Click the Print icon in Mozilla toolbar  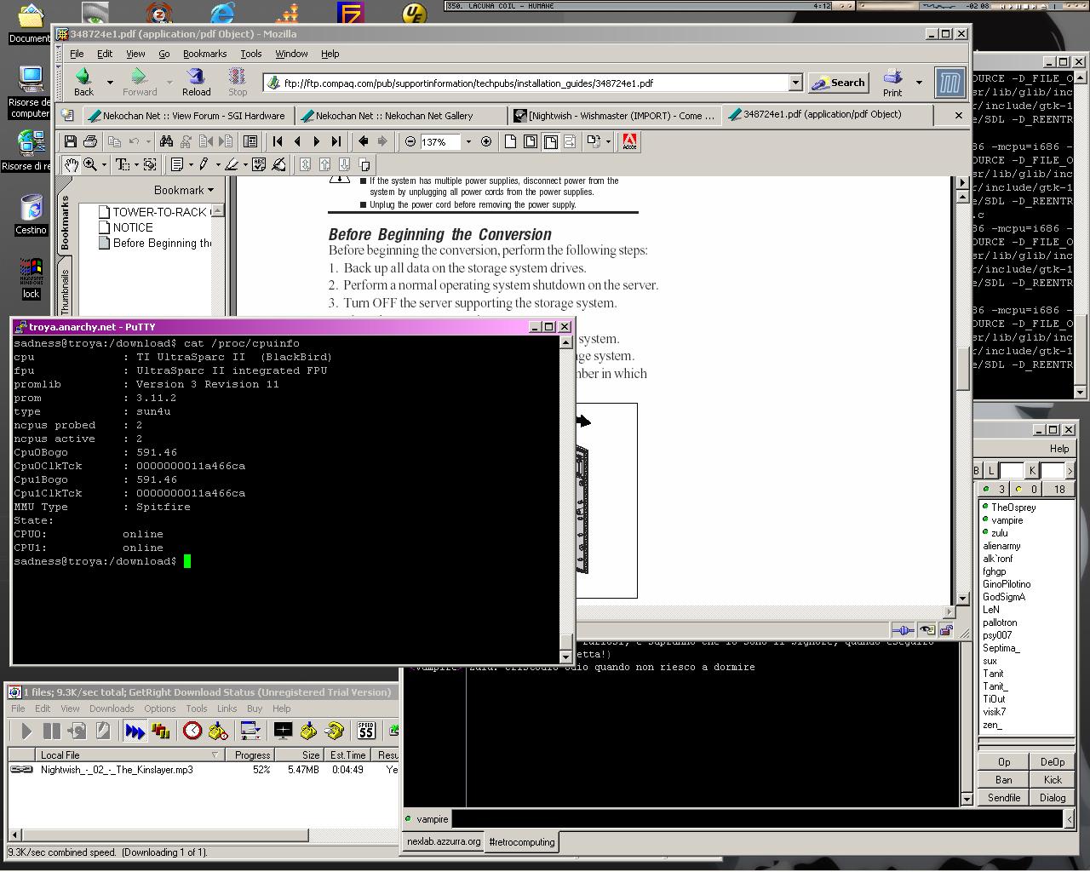tap(892, 82)
